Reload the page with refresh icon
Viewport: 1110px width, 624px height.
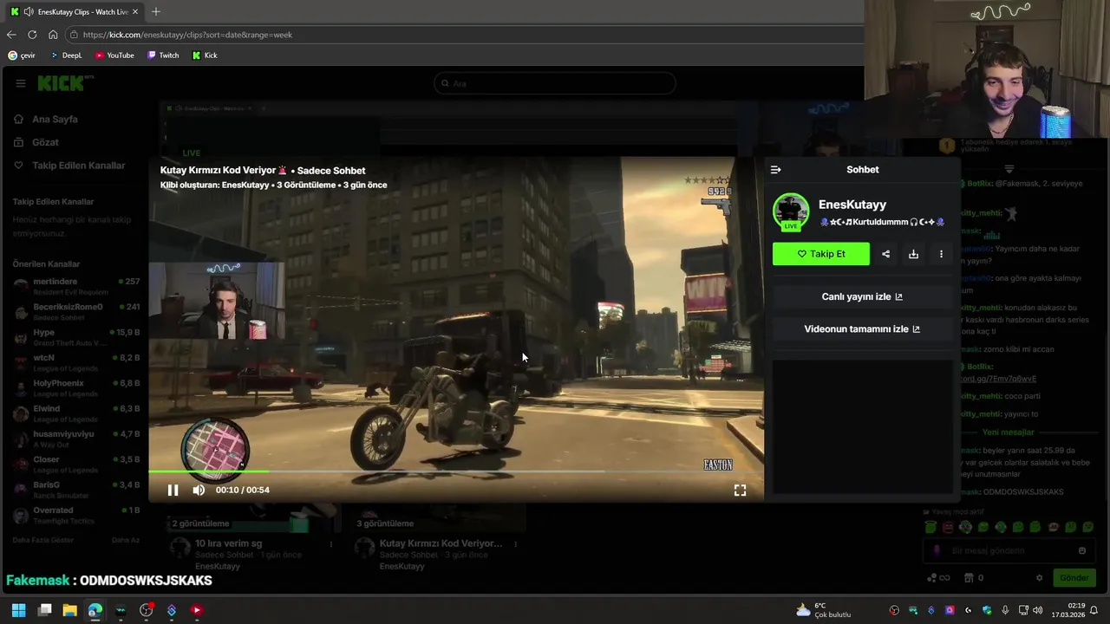(x=32, y=35)
